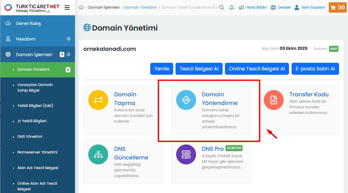
Task: Click the hamburger menu icon
Action: [67, 7]
